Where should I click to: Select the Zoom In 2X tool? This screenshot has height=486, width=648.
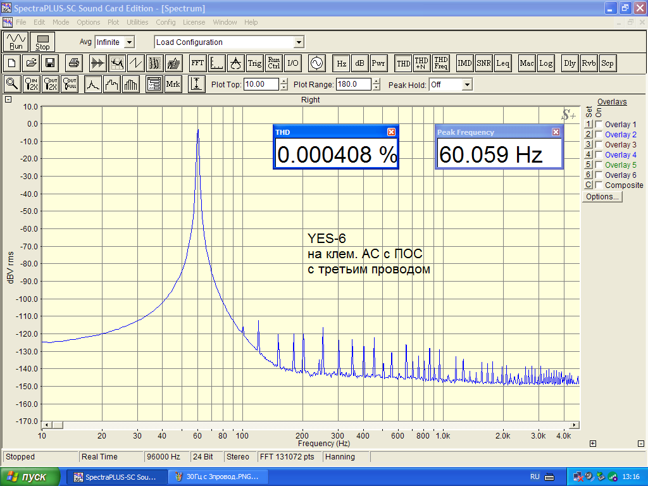31,84
